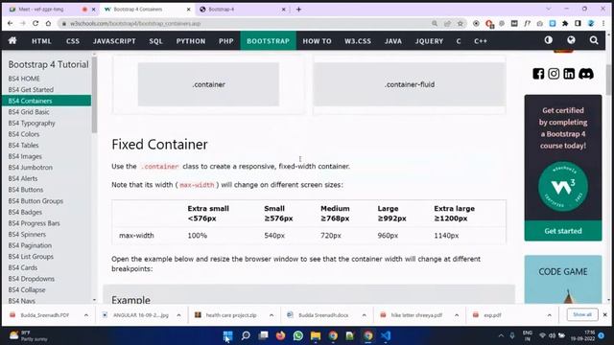Click the sidebar scrollbar thumb
The height and width of the screenshot is (345, 614).
tap(94, 94)
